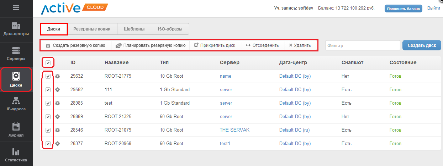This screenshot has width=443, height=166.
Task: Click Удалить in the toolbar
Action: (300, 45)
